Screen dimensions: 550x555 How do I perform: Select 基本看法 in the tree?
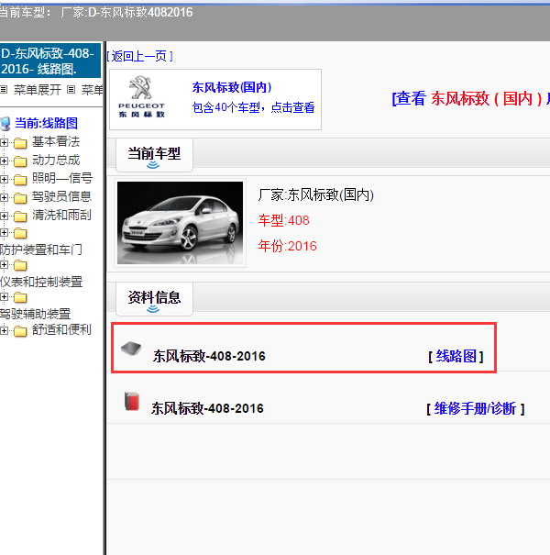(56, 142)
